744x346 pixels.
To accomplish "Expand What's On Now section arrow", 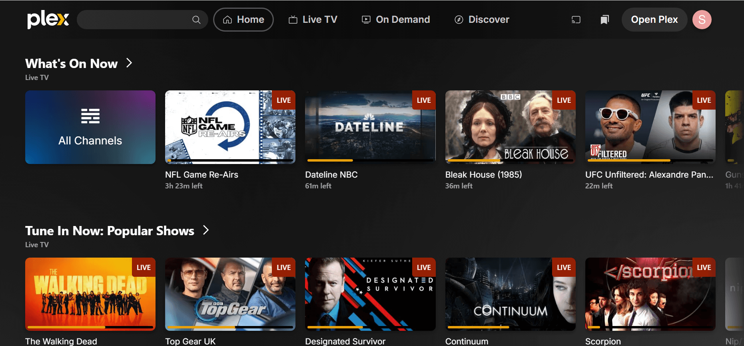I will point(129,63).
